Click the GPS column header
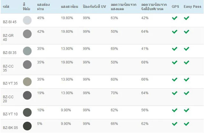 (x=175, y=6)
